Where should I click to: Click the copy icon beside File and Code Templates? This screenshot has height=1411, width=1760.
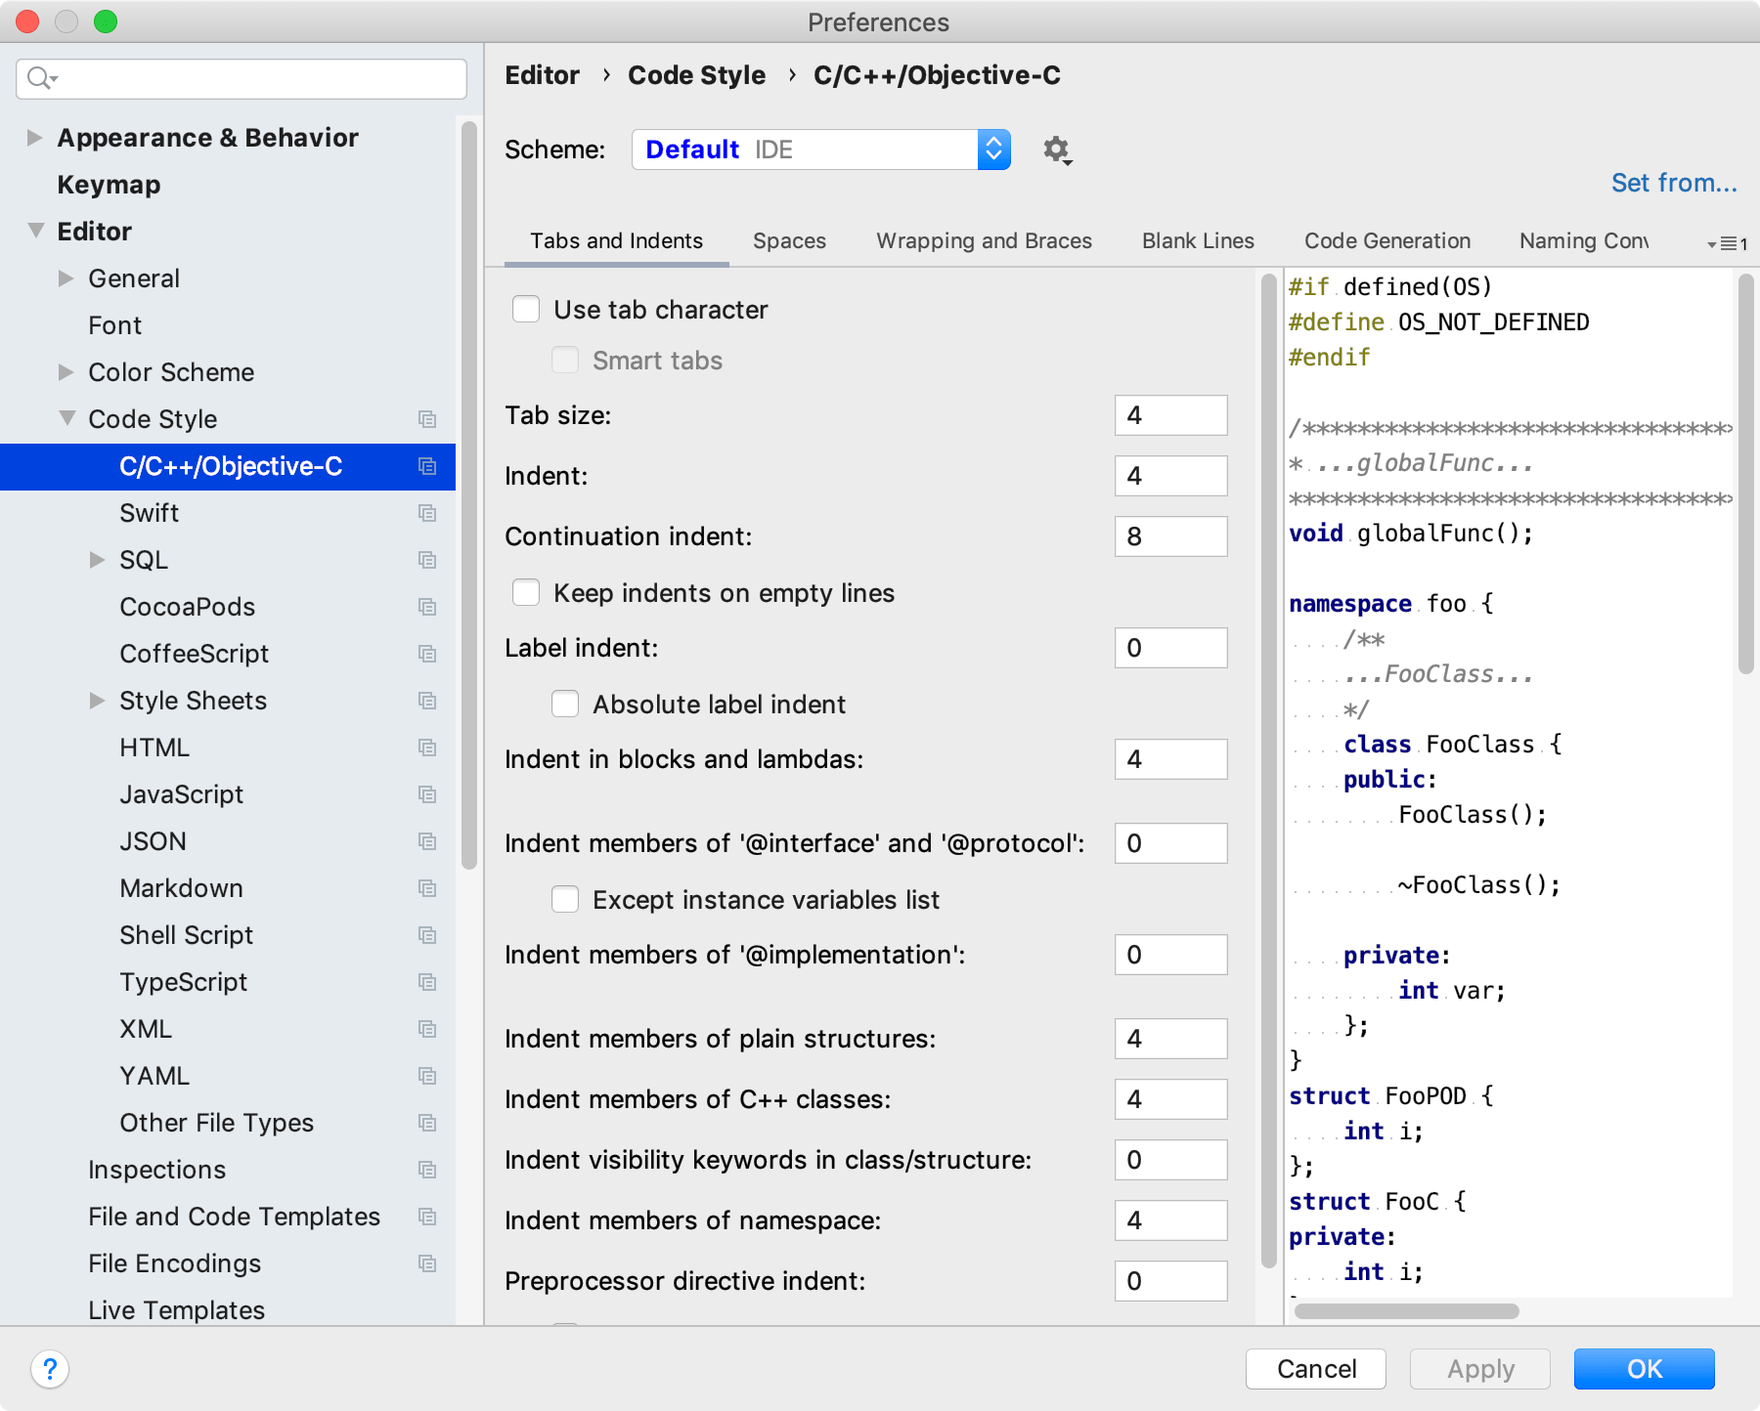[427, 1217]
